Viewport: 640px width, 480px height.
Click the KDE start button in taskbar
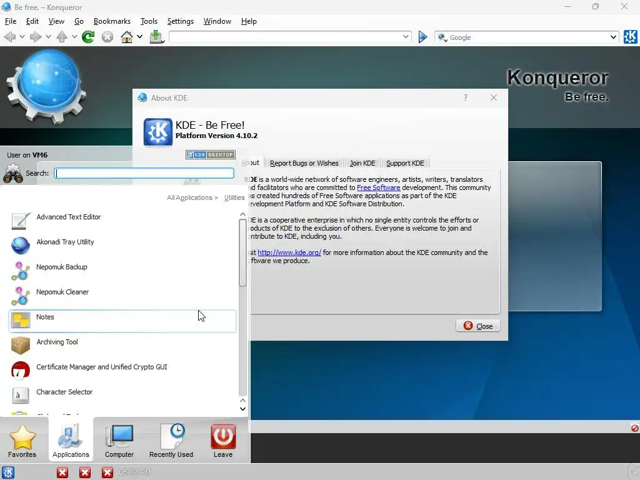tap(8, 472)
